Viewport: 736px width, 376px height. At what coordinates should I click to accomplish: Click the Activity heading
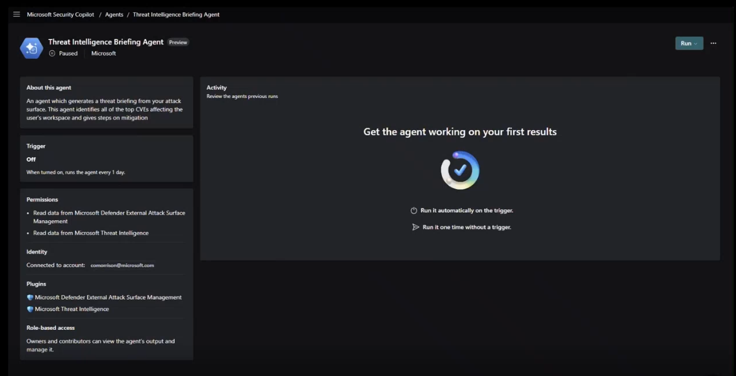pos(217,88)
